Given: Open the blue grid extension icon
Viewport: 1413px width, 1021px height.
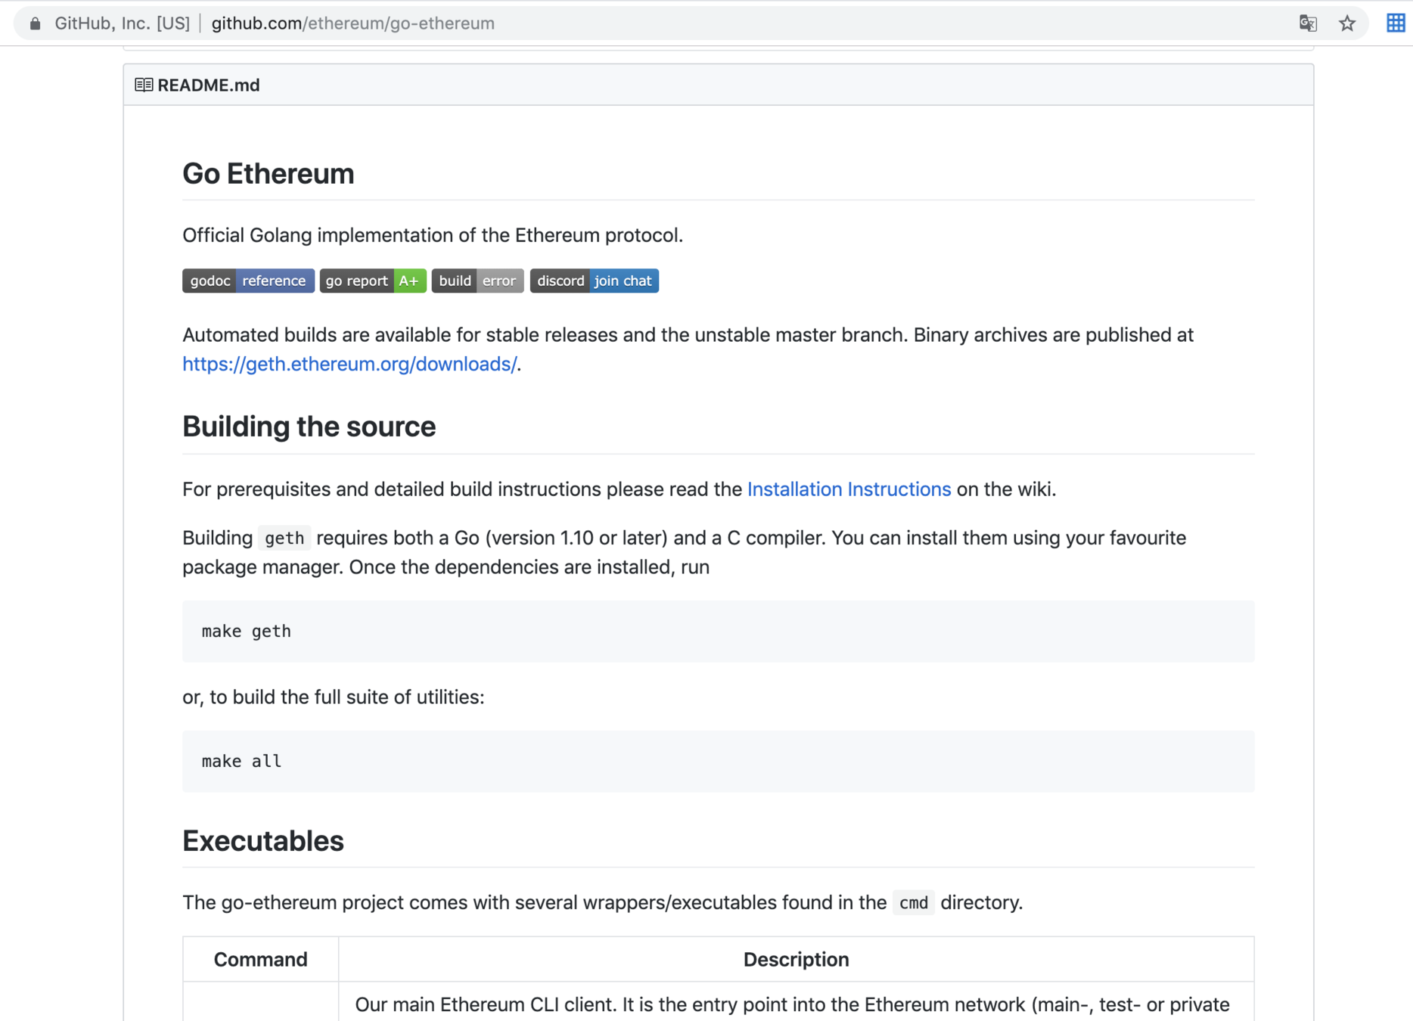Looking at the screenshot, I should click(x=1396, y=23).
